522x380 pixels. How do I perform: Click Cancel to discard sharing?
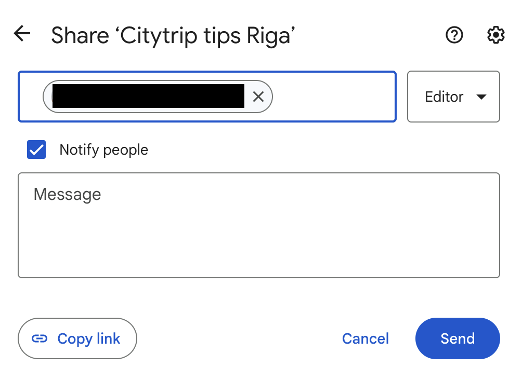pyautogui.click(x=365, y=338)
